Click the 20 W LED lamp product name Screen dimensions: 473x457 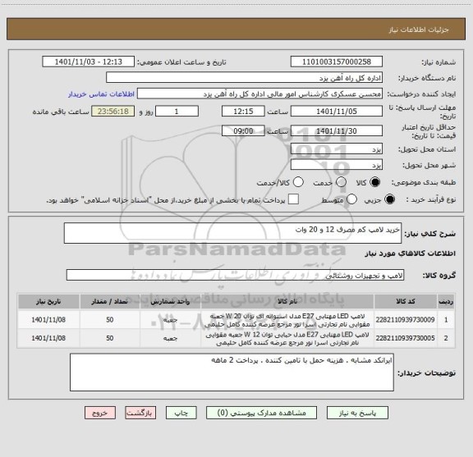click(287, 320)
